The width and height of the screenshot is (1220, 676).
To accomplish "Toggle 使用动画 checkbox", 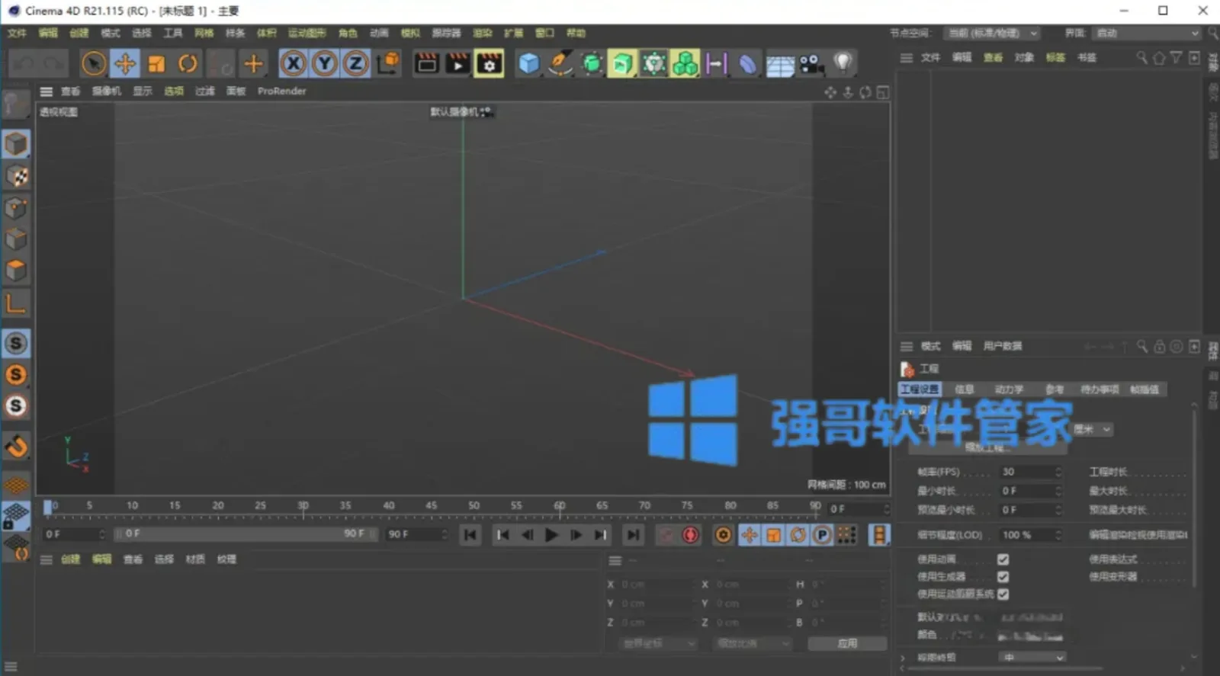I will coord(1003,559).
